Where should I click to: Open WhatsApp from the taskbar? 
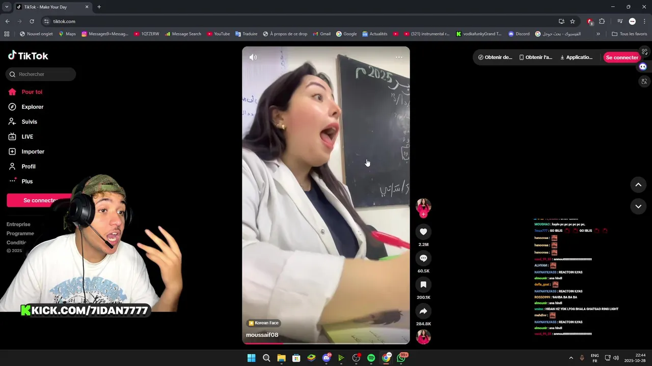click(401, 358)
